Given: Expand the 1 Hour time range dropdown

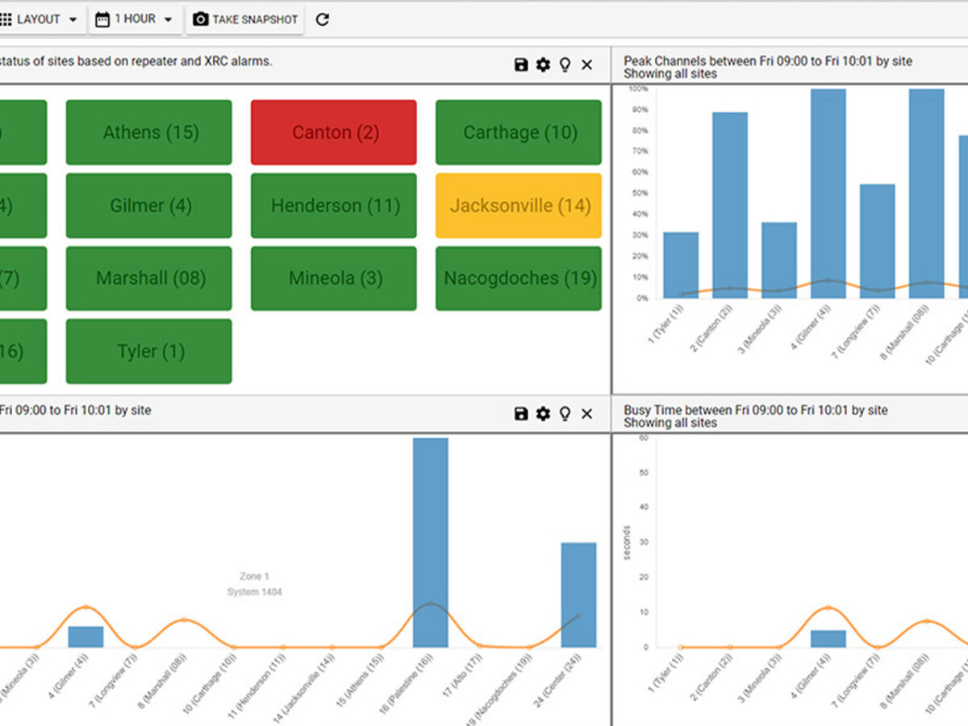Looking at the screenshot, I should pos(135,19).
